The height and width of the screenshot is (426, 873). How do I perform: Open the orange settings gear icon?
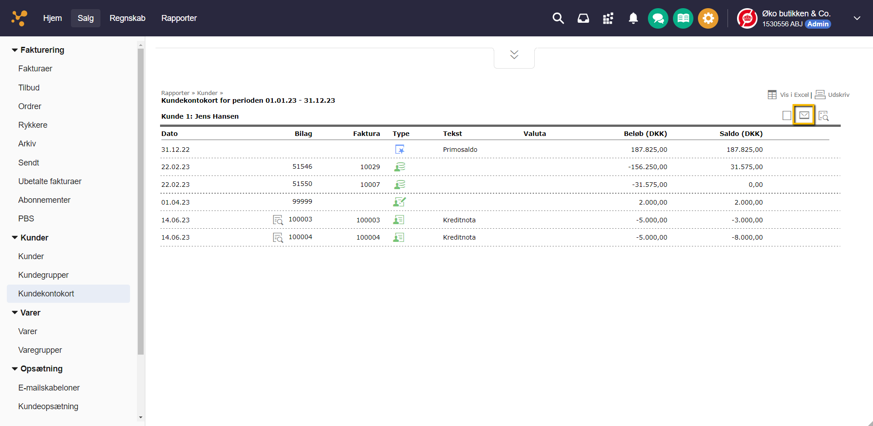click(x=708, y=19)
